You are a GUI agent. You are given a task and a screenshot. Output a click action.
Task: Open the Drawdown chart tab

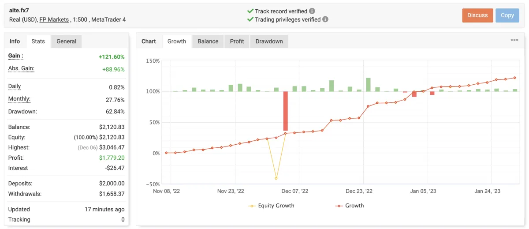point(269,41)
